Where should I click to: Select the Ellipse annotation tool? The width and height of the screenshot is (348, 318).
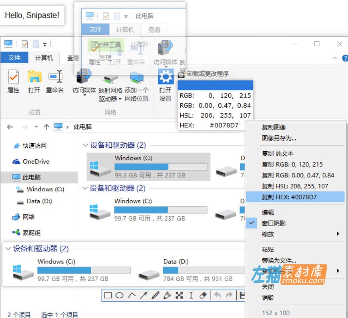point(120,295)
